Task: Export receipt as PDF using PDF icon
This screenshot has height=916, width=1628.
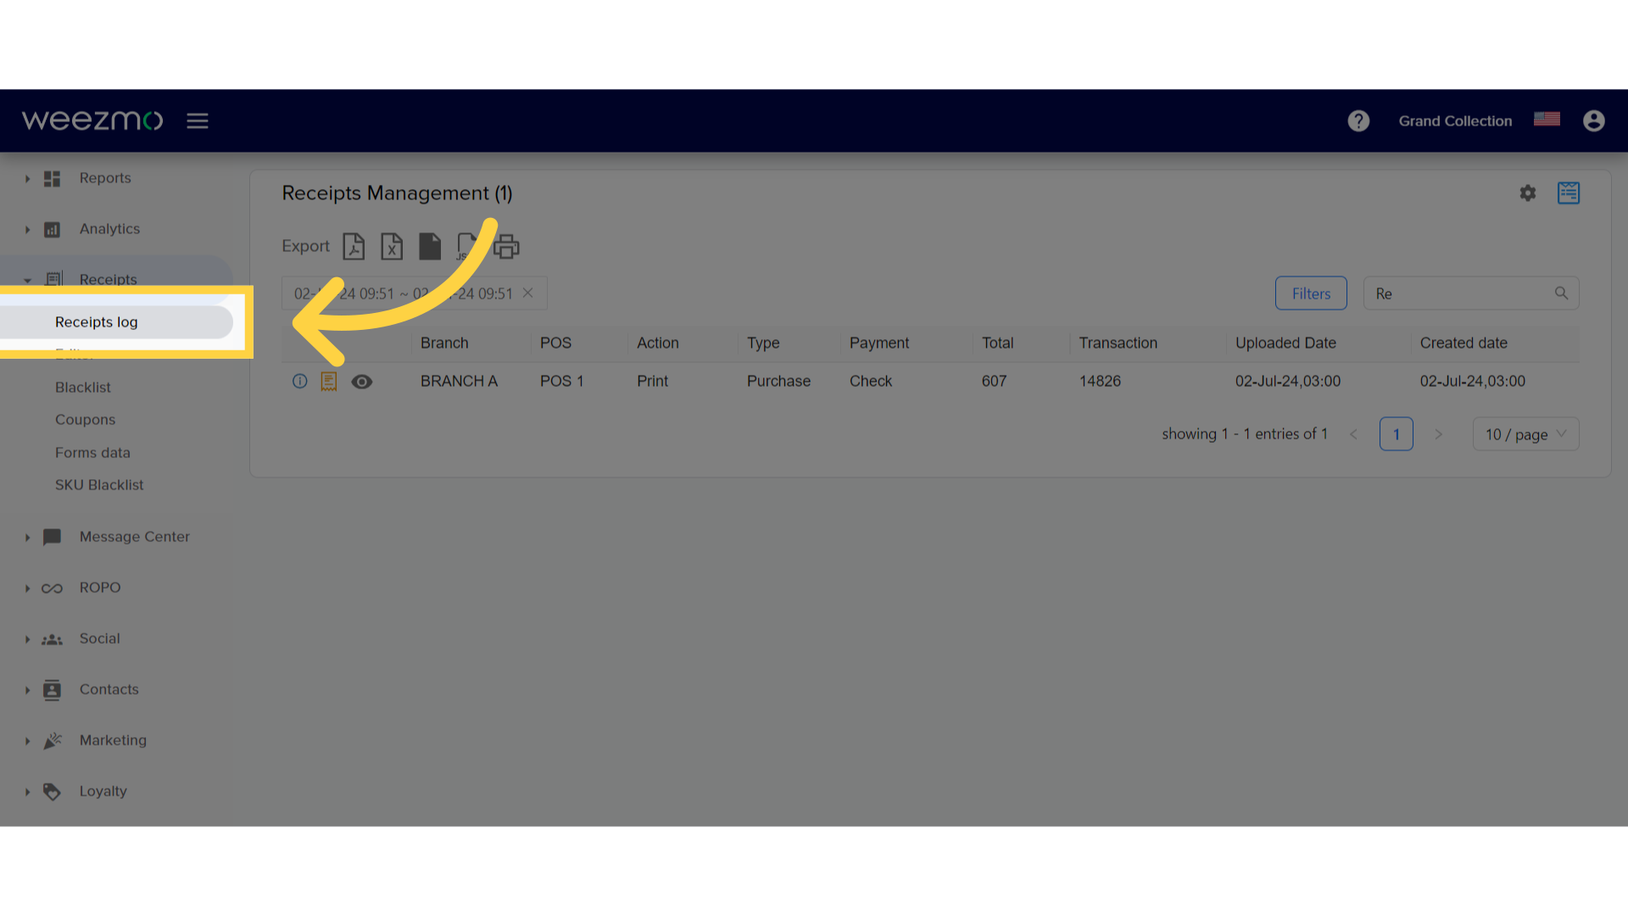Action: [x=352, y=245]
